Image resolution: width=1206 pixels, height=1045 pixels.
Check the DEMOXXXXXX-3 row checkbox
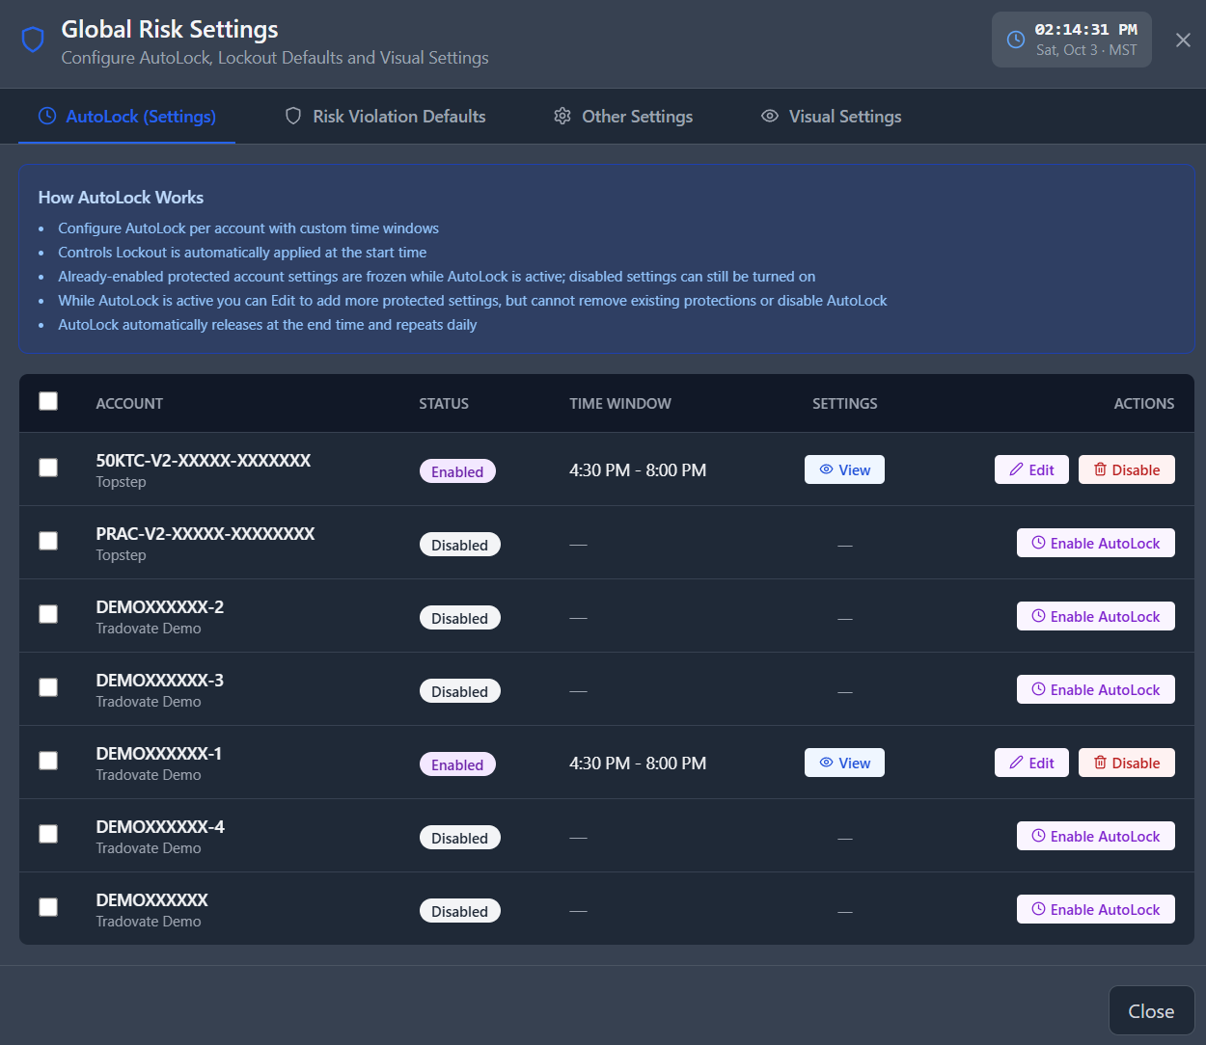48,687
